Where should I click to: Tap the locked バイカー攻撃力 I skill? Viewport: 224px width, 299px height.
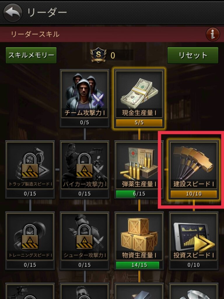pos(85,165)
